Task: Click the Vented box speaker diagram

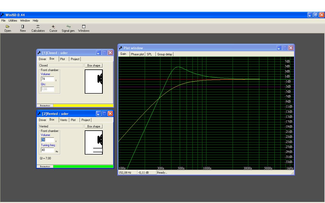Action: [94, 142]
